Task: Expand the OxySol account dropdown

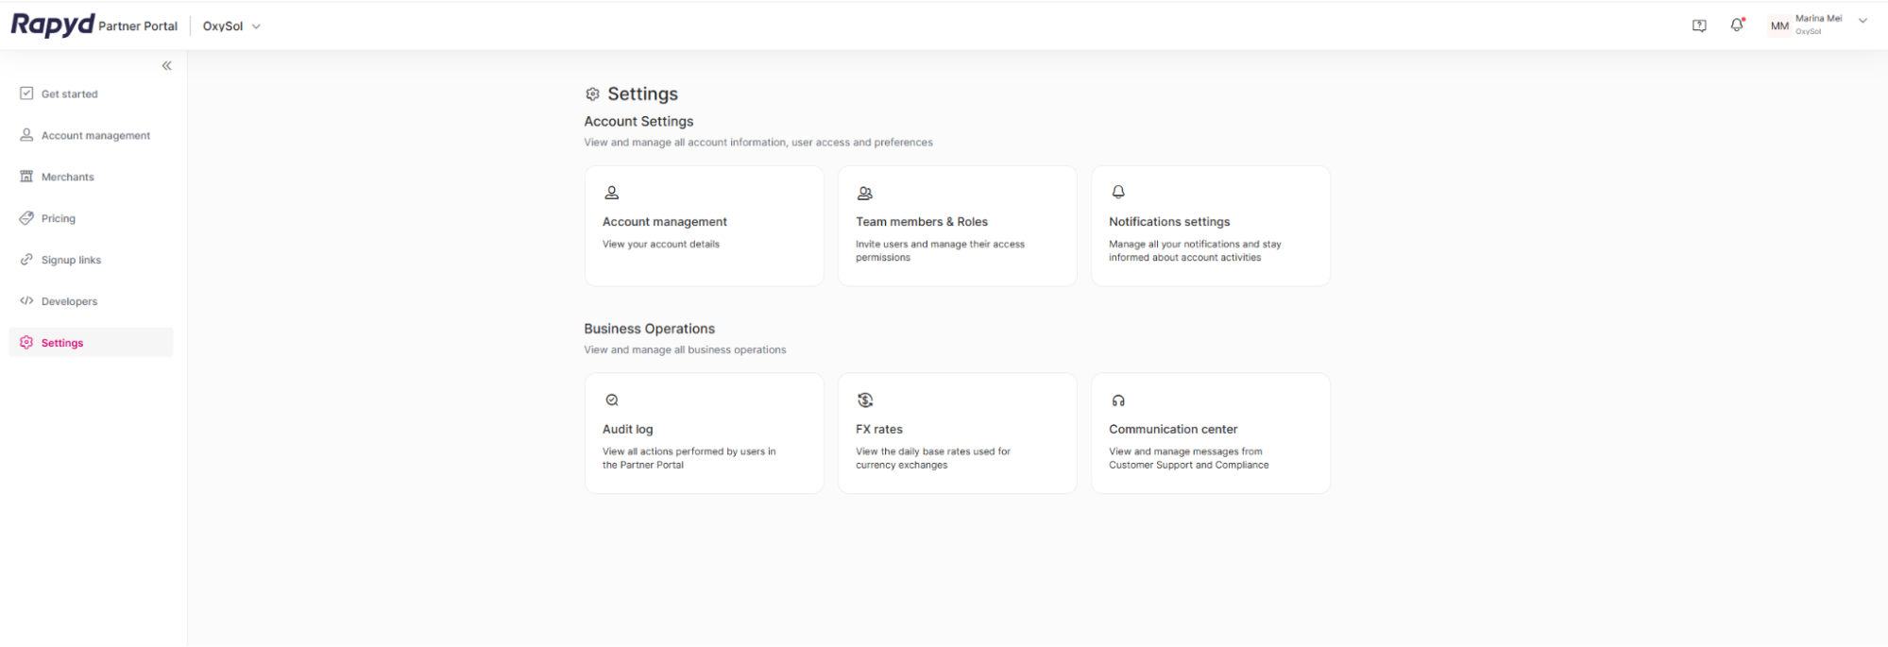Action: click(x=232, y=26)
